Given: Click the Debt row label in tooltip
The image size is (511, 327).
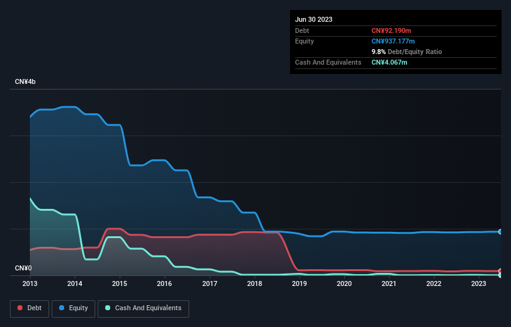Looking at the screenshot, I should tap(302, 30).
